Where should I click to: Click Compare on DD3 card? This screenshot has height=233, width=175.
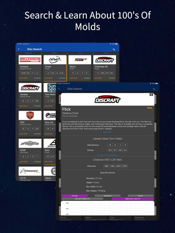(x=37, y=134)
